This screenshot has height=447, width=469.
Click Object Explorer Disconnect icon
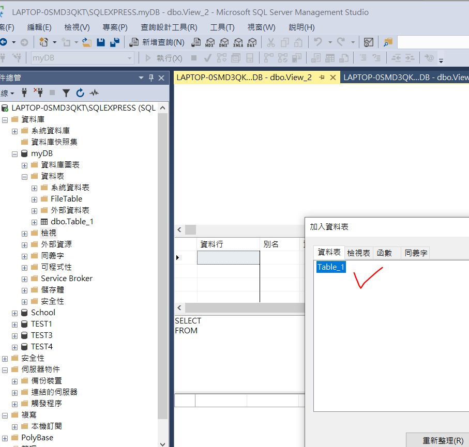38,93
